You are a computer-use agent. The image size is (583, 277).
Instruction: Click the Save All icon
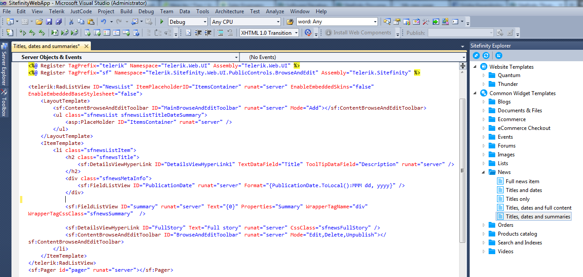59,22
